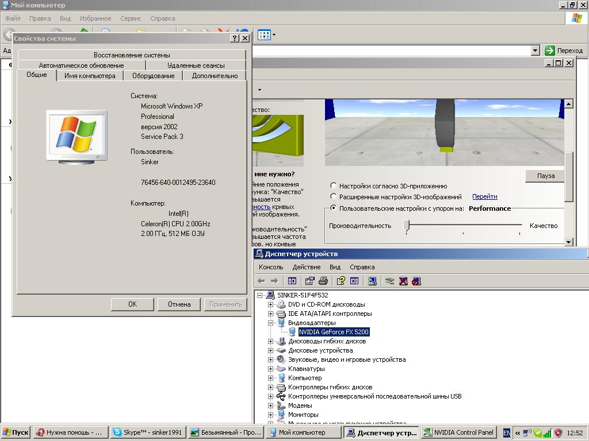Click OK in System Properties dialog
Screen dimensions: 589x441
click(133, 304)
